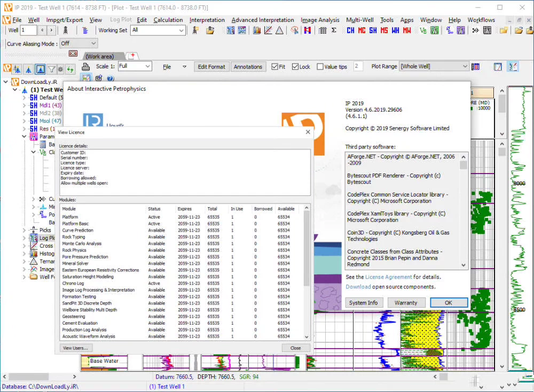Click the Sigma statistics toolbar icon
This screenshot has height=392, width=534.
tap(334, 30)
